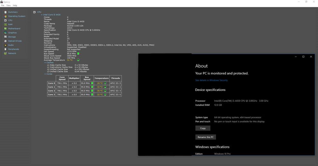Click green graph indicator beside Average Temperature

tap(78, 60)
